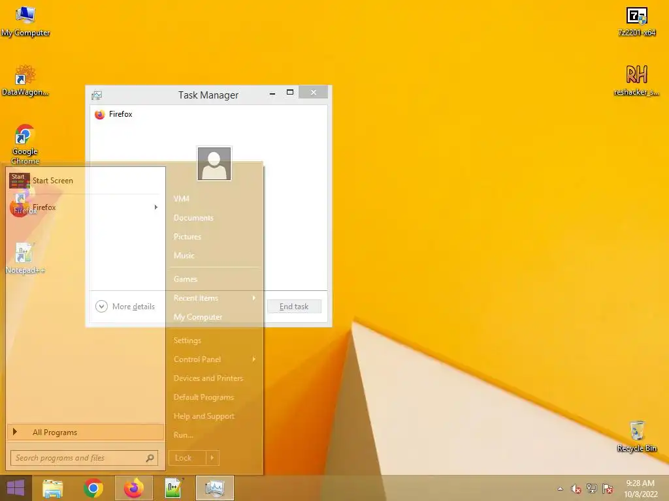Open Help and Support
This screenshot has height=501, width=669.
204,416
